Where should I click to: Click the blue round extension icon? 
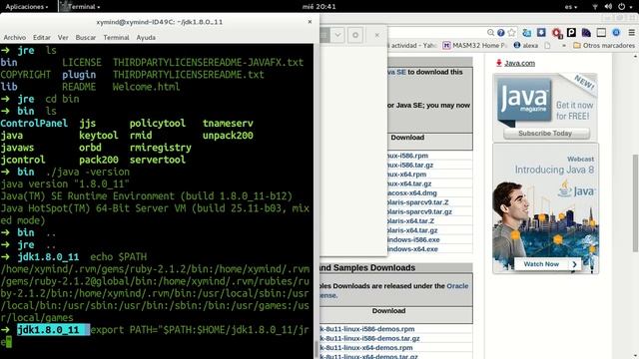coord(616,33)
